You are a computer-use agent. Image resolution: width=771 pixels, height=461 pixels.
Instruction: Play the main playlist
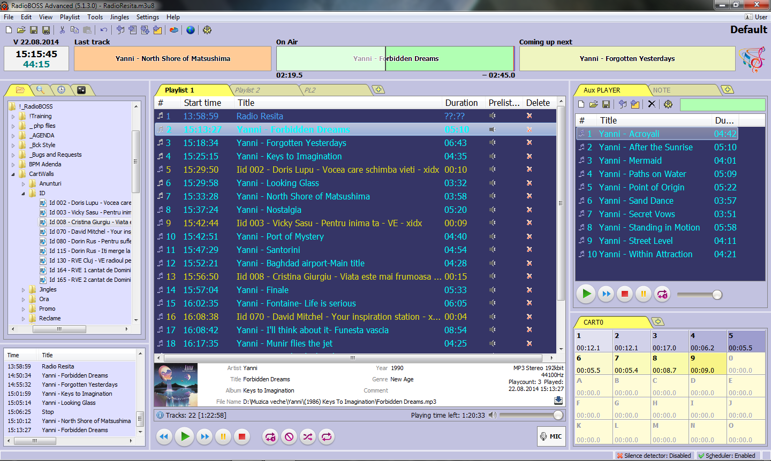pos(185,437)
